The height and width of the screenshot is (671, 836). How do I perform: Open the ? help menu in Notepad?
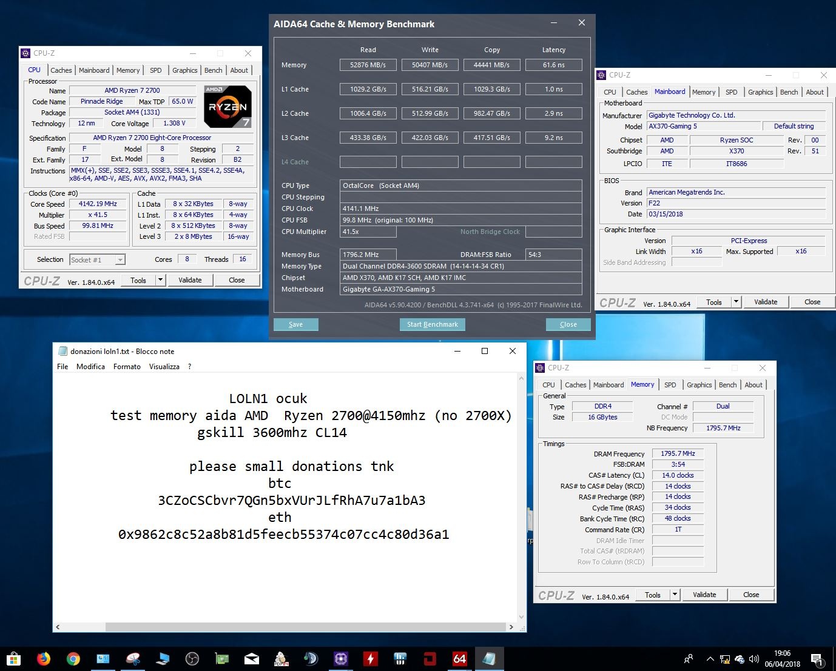point(190,367)
